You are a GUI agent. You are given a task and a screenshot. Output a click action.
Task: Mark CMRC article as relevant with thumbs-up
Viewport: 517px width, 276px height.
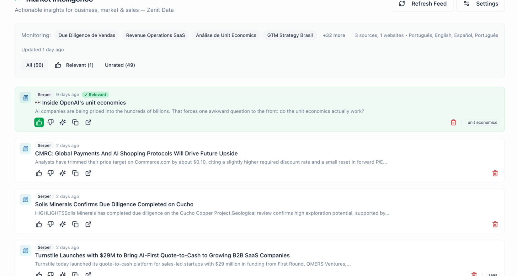tap(39, 173)
